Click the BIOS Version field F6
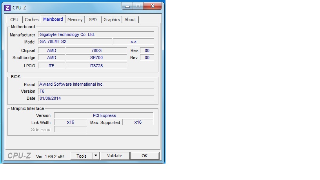Screen dimensions: 320x180 click(x=96, y=91)
